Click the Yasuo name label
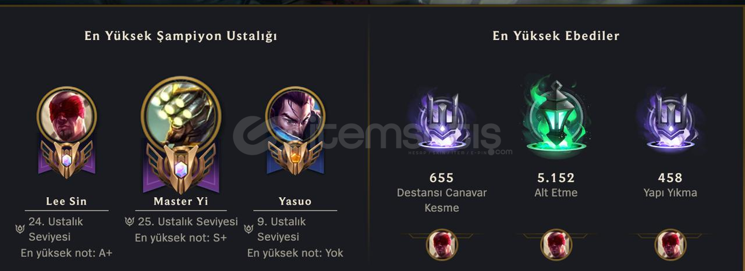The width and height of the screenshot is (745, 271). 295,201
